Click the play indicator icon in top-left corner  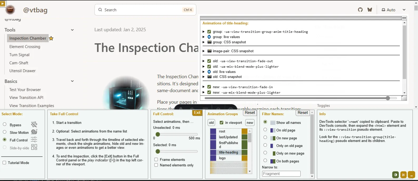click(x=3, y=4)
